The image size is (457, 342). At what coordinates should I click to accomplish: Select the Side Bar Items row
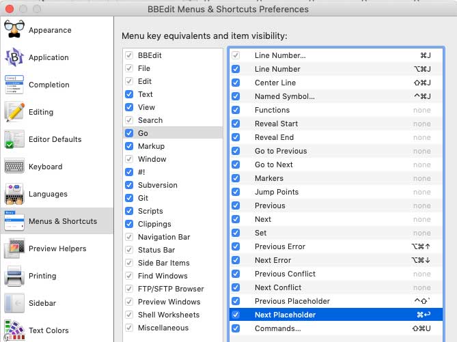click(173, 263)
